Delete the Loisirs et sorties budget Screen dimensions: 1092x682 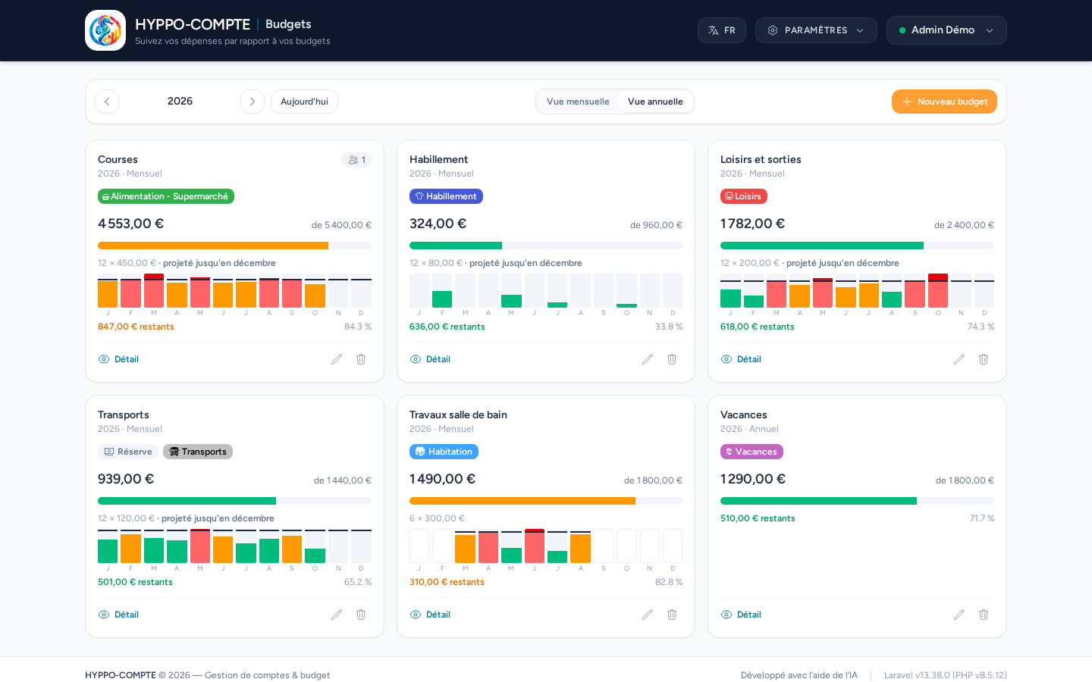click(984, 359)
